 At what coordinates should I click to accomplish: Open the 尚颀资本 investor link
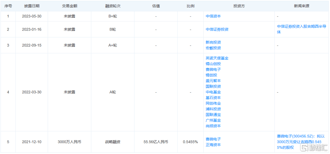tap(213, 126)
